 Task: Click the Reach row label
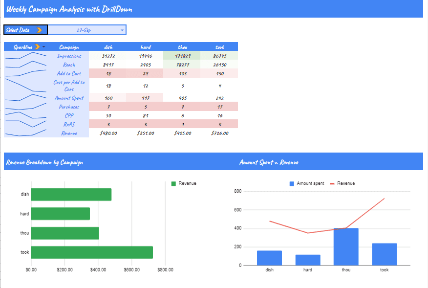[x=69, y=65]
